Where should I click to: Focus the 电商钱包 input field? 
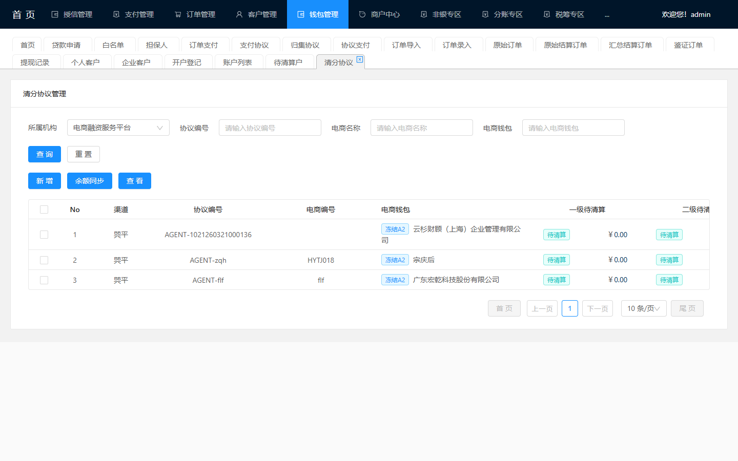pyautogui.click(x=573, y=128)
